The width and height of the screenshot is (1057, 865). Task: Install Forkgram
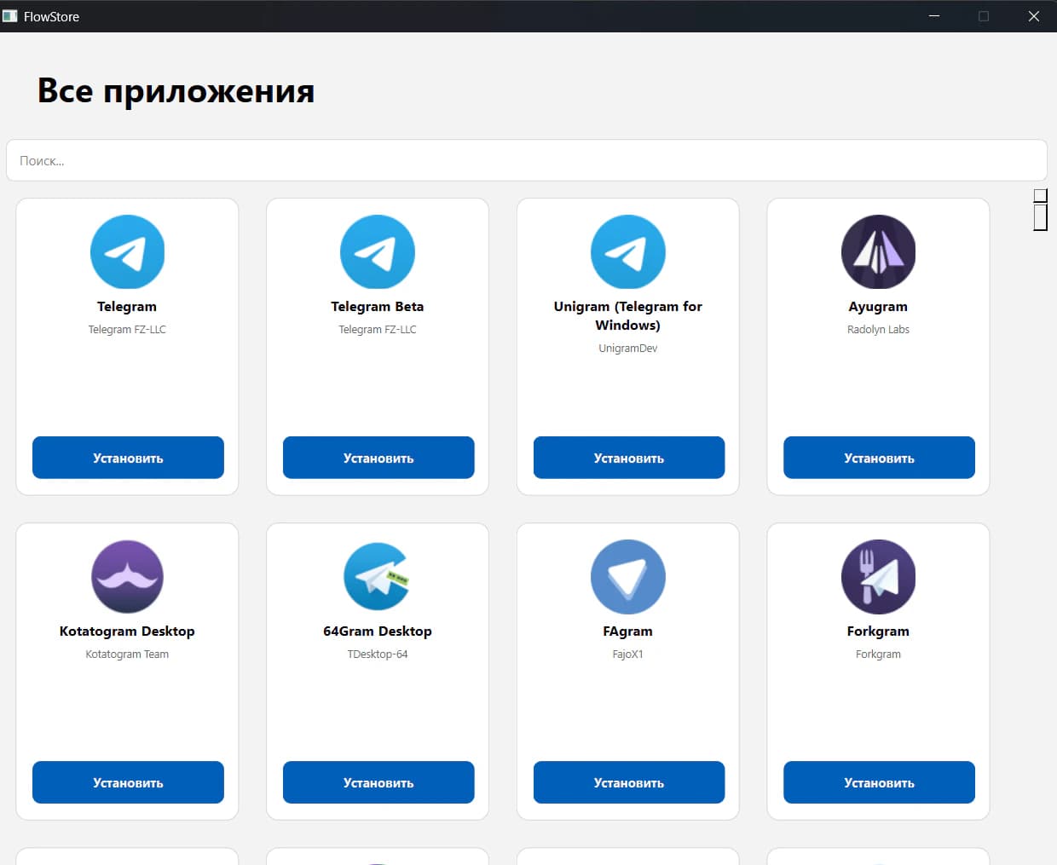tap(879, 782)
